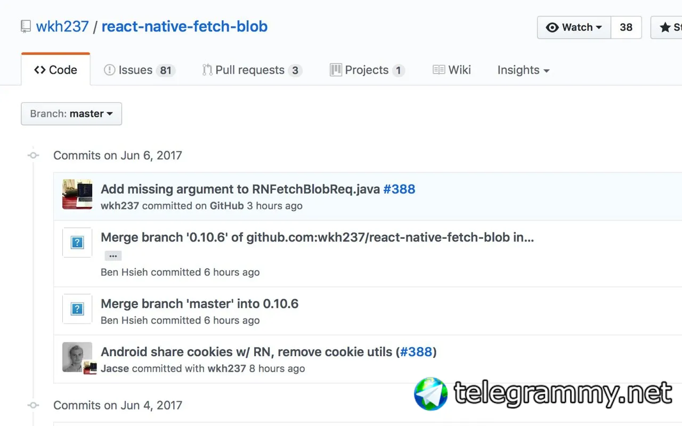This screenshot has width=682, height=426.
Task: Open the Branch: master dropdown
Action: (71, 114)
